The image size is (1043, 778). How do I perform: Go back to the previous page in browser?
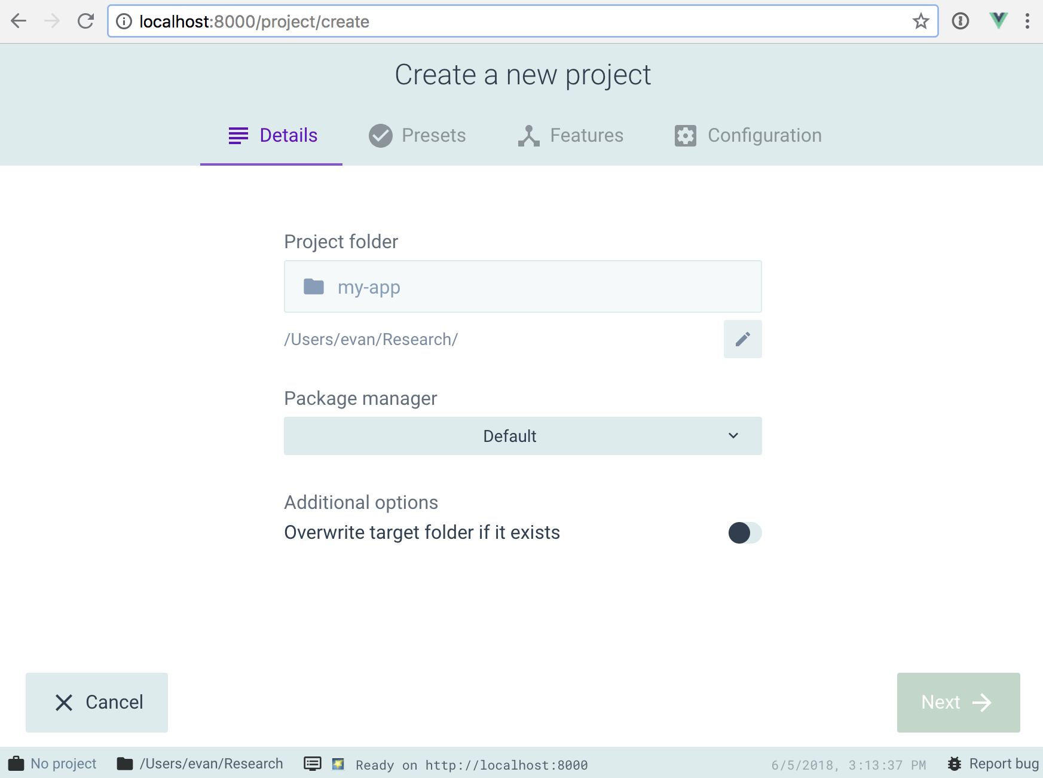[19, 22]
